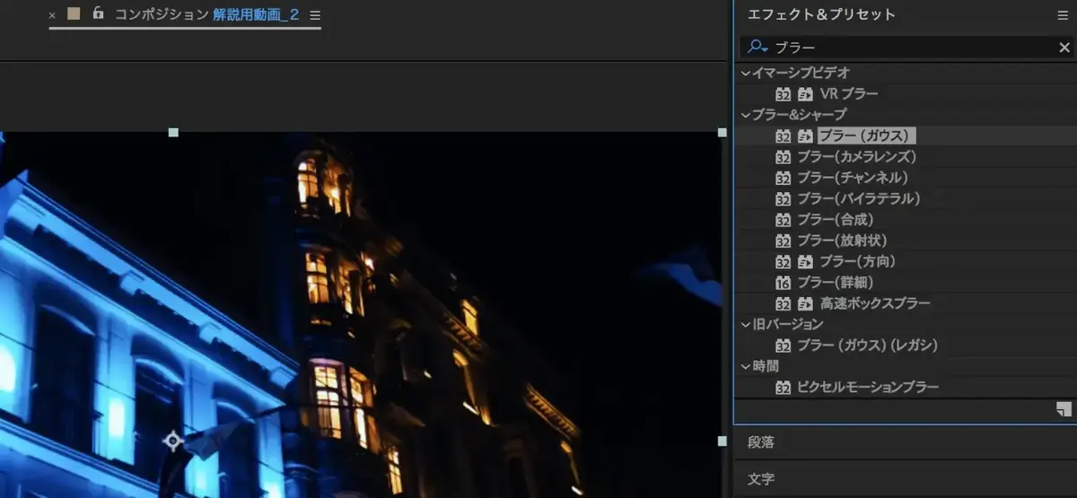1077x498 pixels.
Task: Click the tan color label swatch
Action: pyautogui.click(x=74, y=14)
